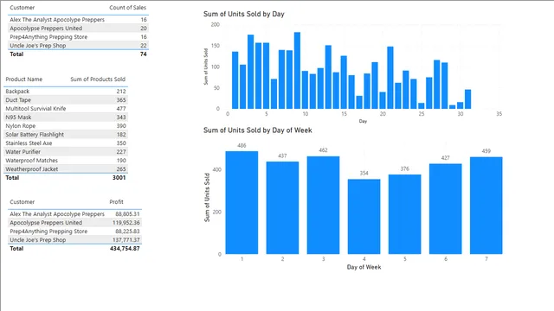Click the 'Sum of Units Sold by Day' chart title
The width and height of the screenshot is (554, 311).
(x=244, y=14)
